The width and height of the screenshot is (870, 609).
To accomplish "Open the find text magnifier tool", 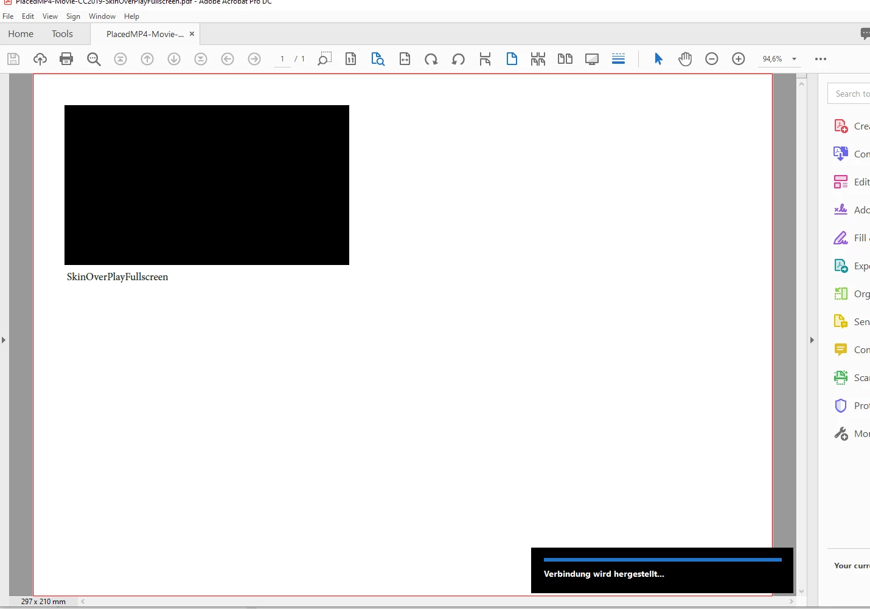I will [x=94, y=59].
